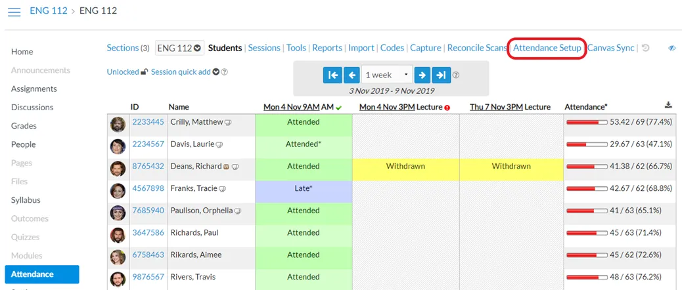
Task: Click Davis, Laurie attendance progress bar
Action: click(x=587, y=144)
